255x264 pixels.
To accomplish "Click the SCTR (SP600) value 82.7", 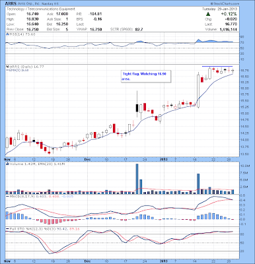I will tap(139, 29).
